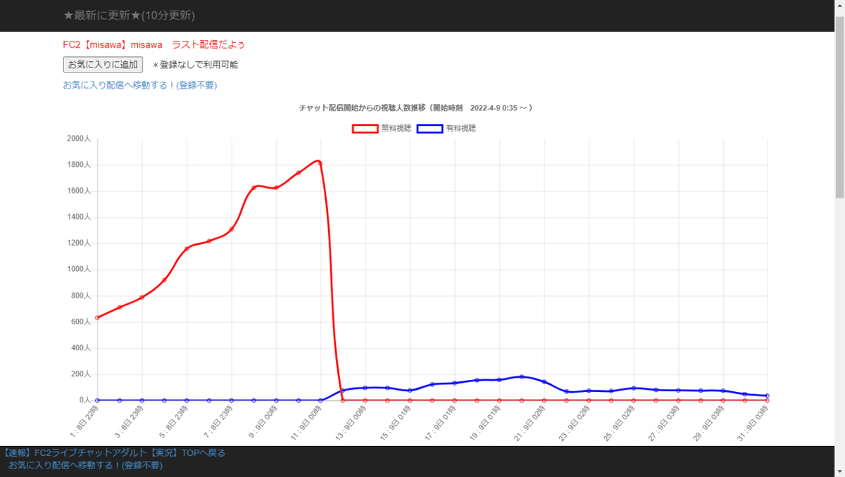Open the footer お気に入り配信へ移動する！ link
The height and width of the screenshot is (477, 845).
coord(85,465)
